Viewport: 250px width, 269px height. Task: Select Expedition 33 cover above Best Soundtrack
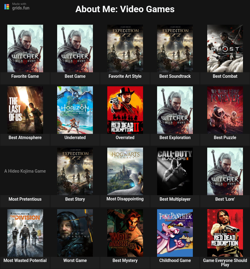pos(175,48)
